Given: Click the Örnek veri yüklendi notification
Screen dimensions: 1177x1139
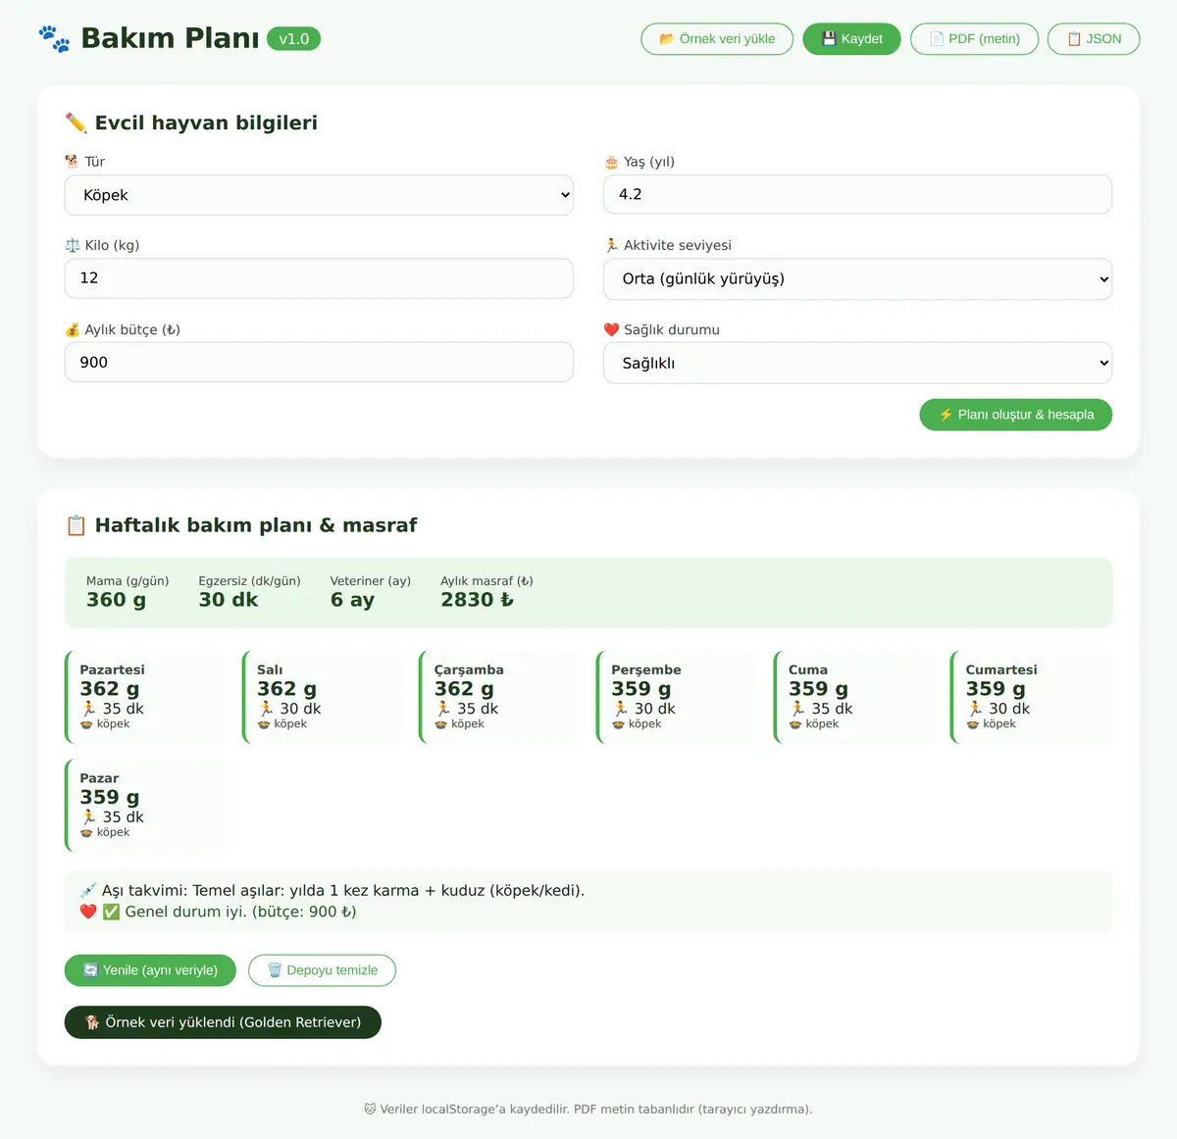Looking at the screenshot, I should tap(223, 1022).
